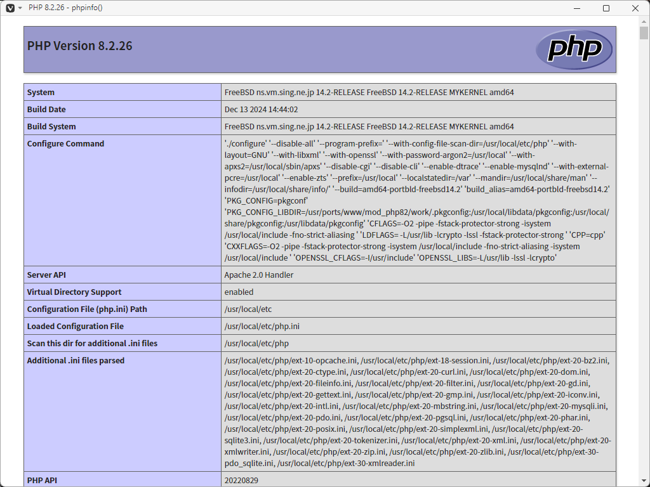
Task: Click the Build Date label
Action: (x=46, y=109)
